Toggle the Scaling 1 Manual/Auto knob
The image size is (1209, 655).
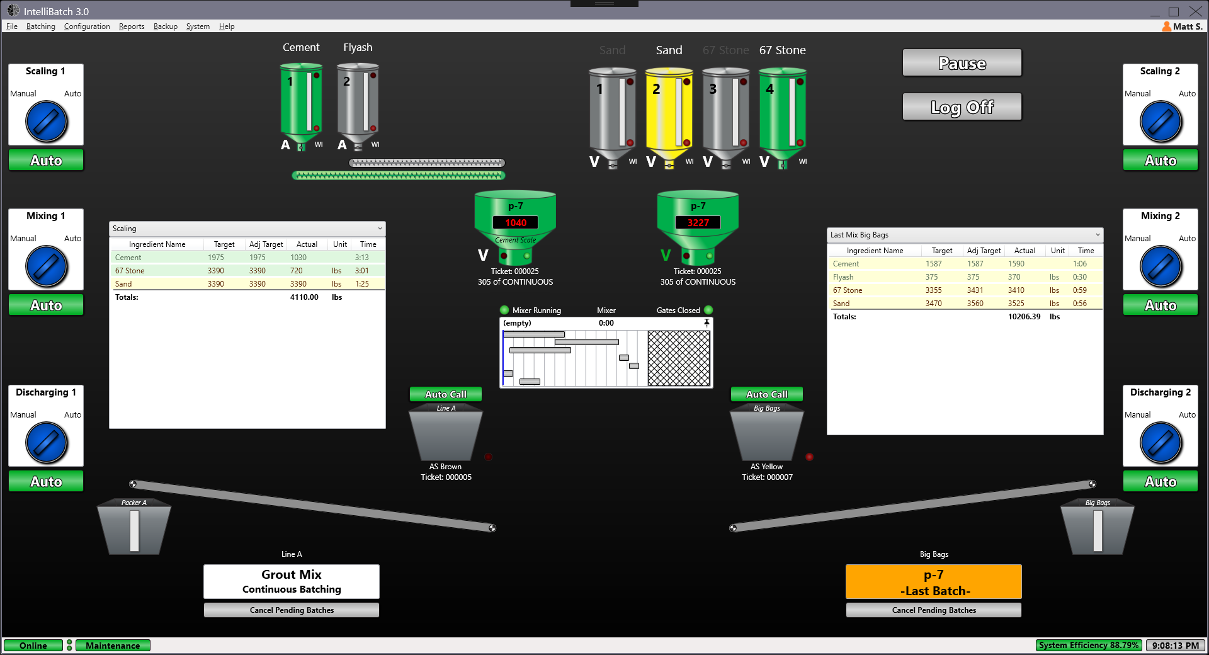47,122
